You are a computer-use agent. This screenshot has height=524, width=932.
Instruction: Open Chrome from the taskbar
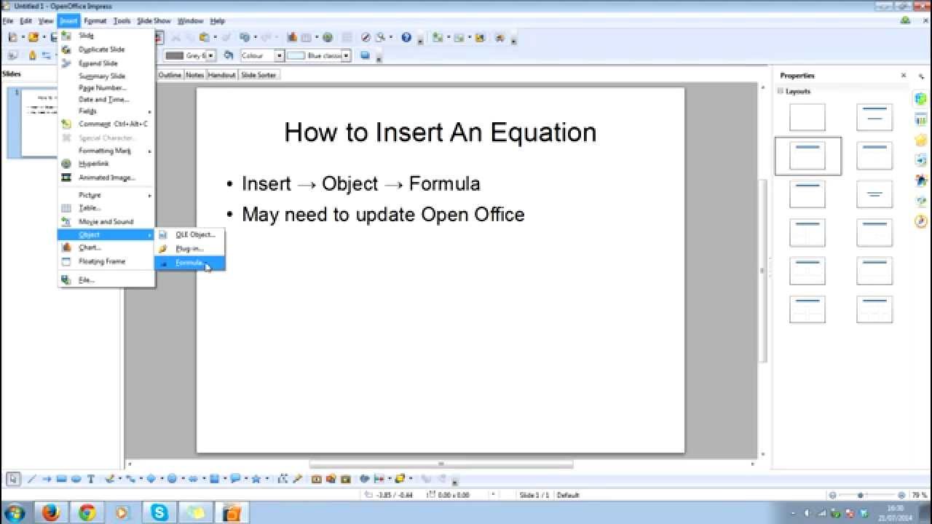[x=87, y=512]
